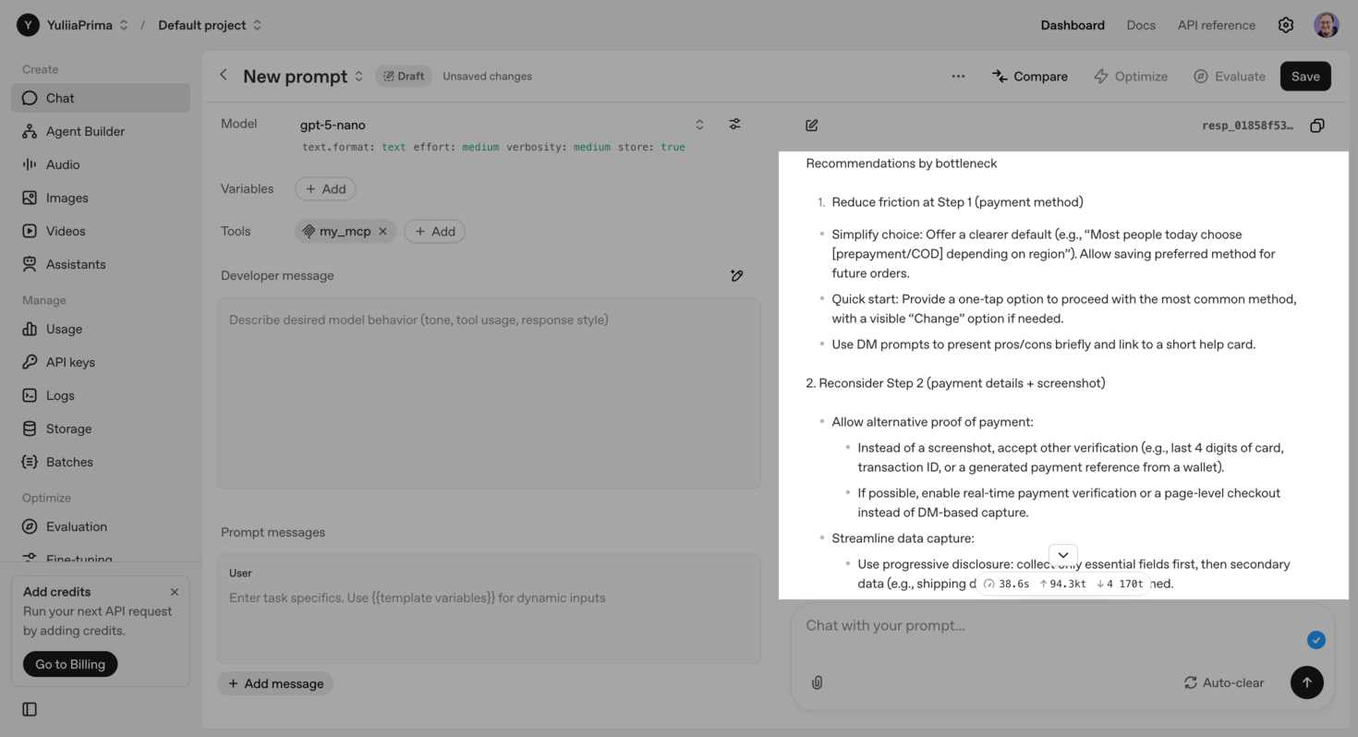Screen dimensions: 1358x737
Task: Collapse the sidebar with the bottom-left panel icon
Action: [x=29, y=708]
